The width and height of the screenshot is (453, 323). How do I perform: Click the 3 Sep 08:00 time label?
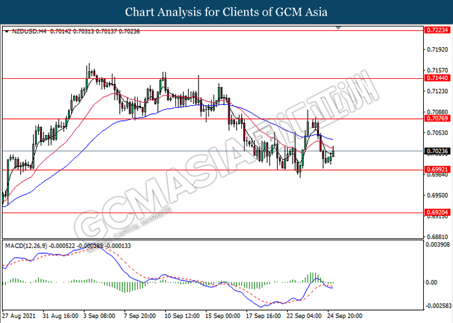tap(99, 316)
